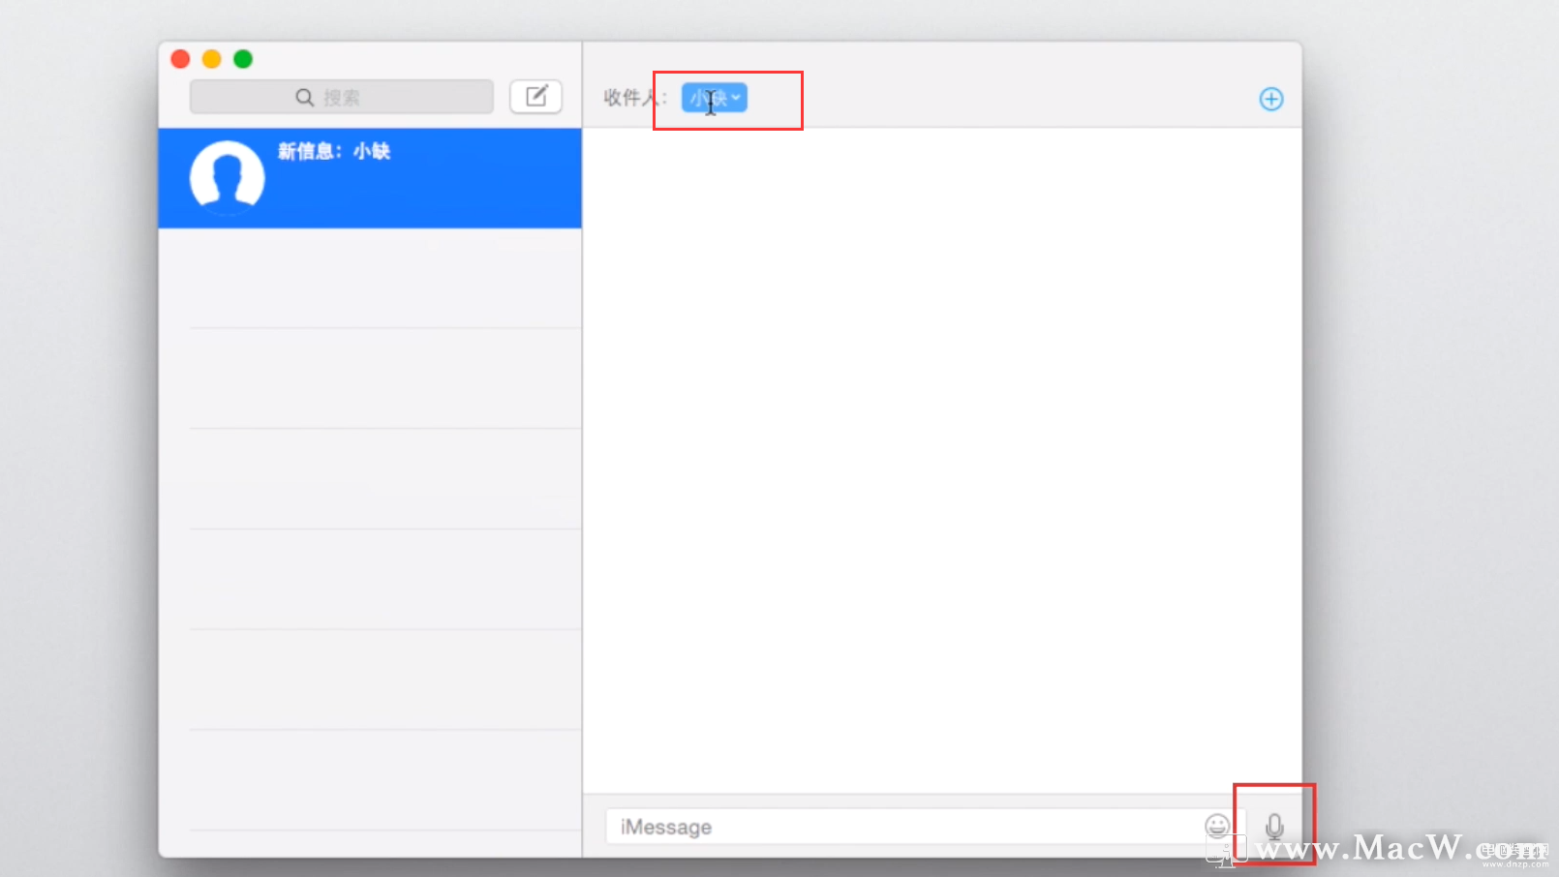Focus the 搜索 search field

(x=342, y=97)
